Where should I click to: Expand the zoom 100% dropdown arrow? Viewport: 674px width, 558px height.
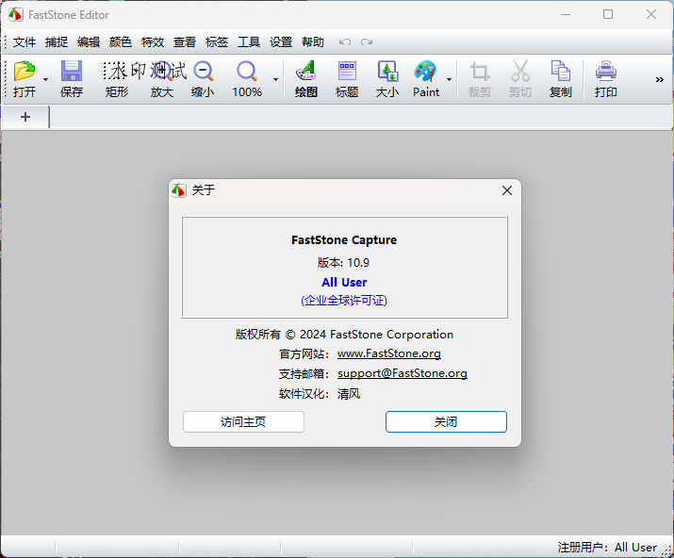pyautogui.click(x=275, y=79)
